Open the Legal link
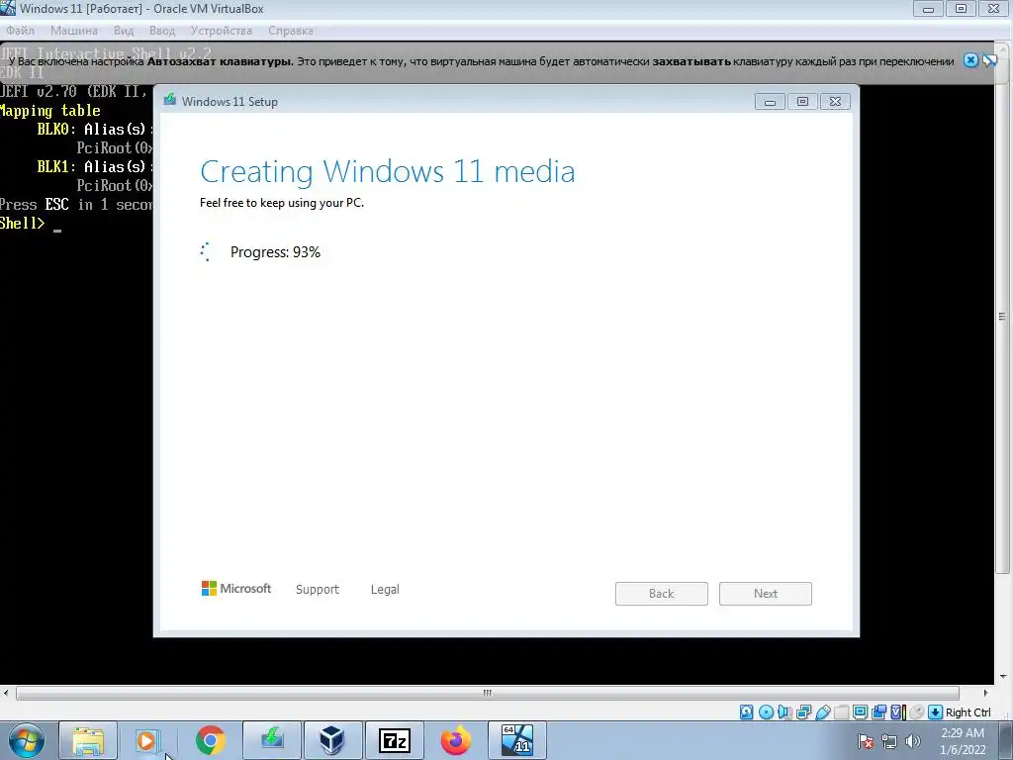This screenshot has width=1013, height=760. point(385,590)
